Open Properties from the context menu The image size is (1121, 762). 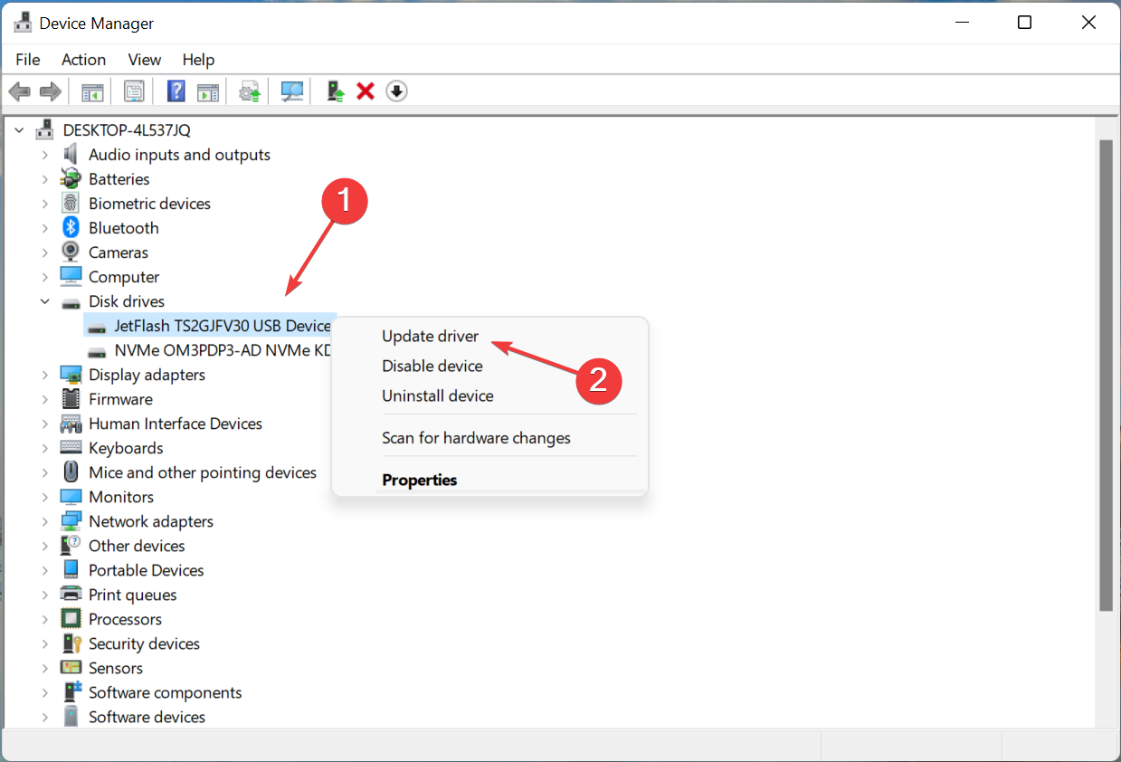[x=420, y=480]
